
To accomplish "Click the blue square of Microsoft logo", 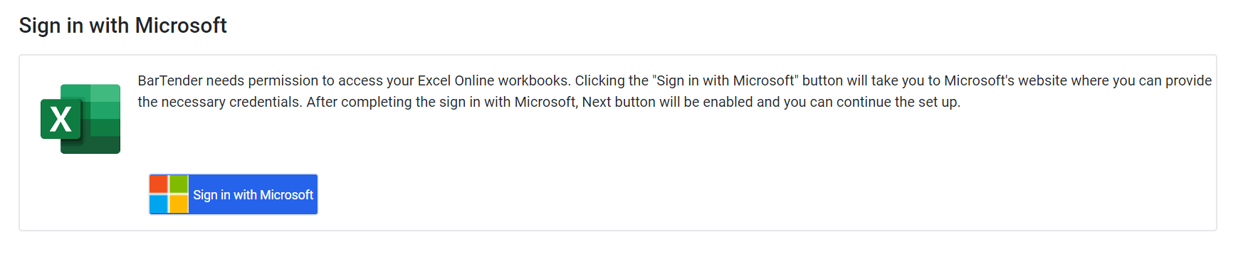I will click(159, 204).
